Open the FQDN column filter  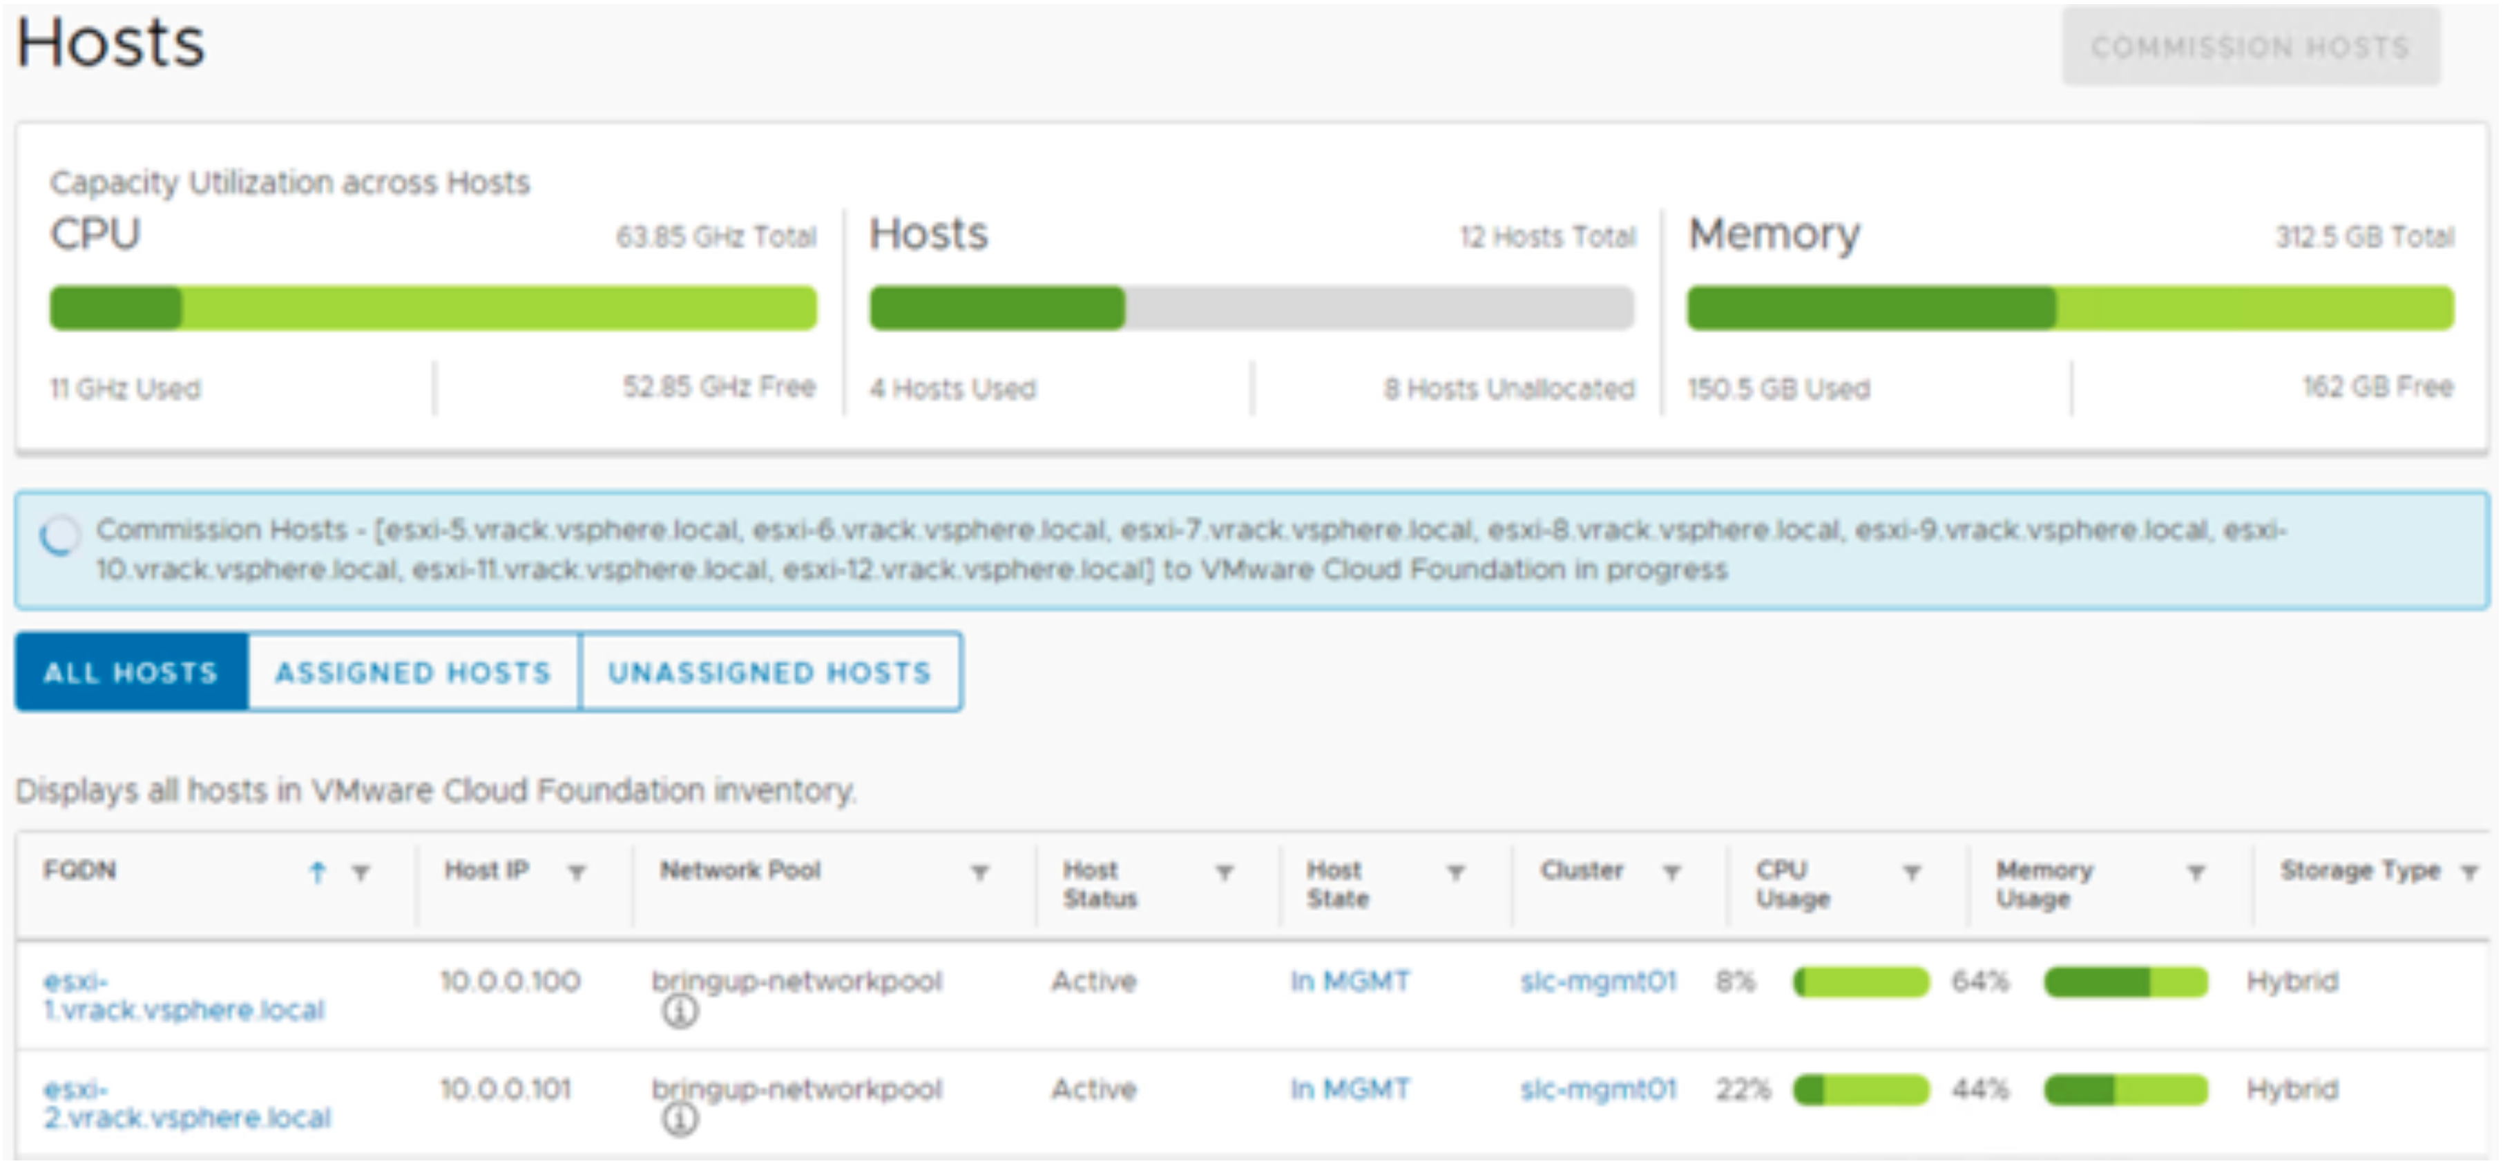point(361,872)
